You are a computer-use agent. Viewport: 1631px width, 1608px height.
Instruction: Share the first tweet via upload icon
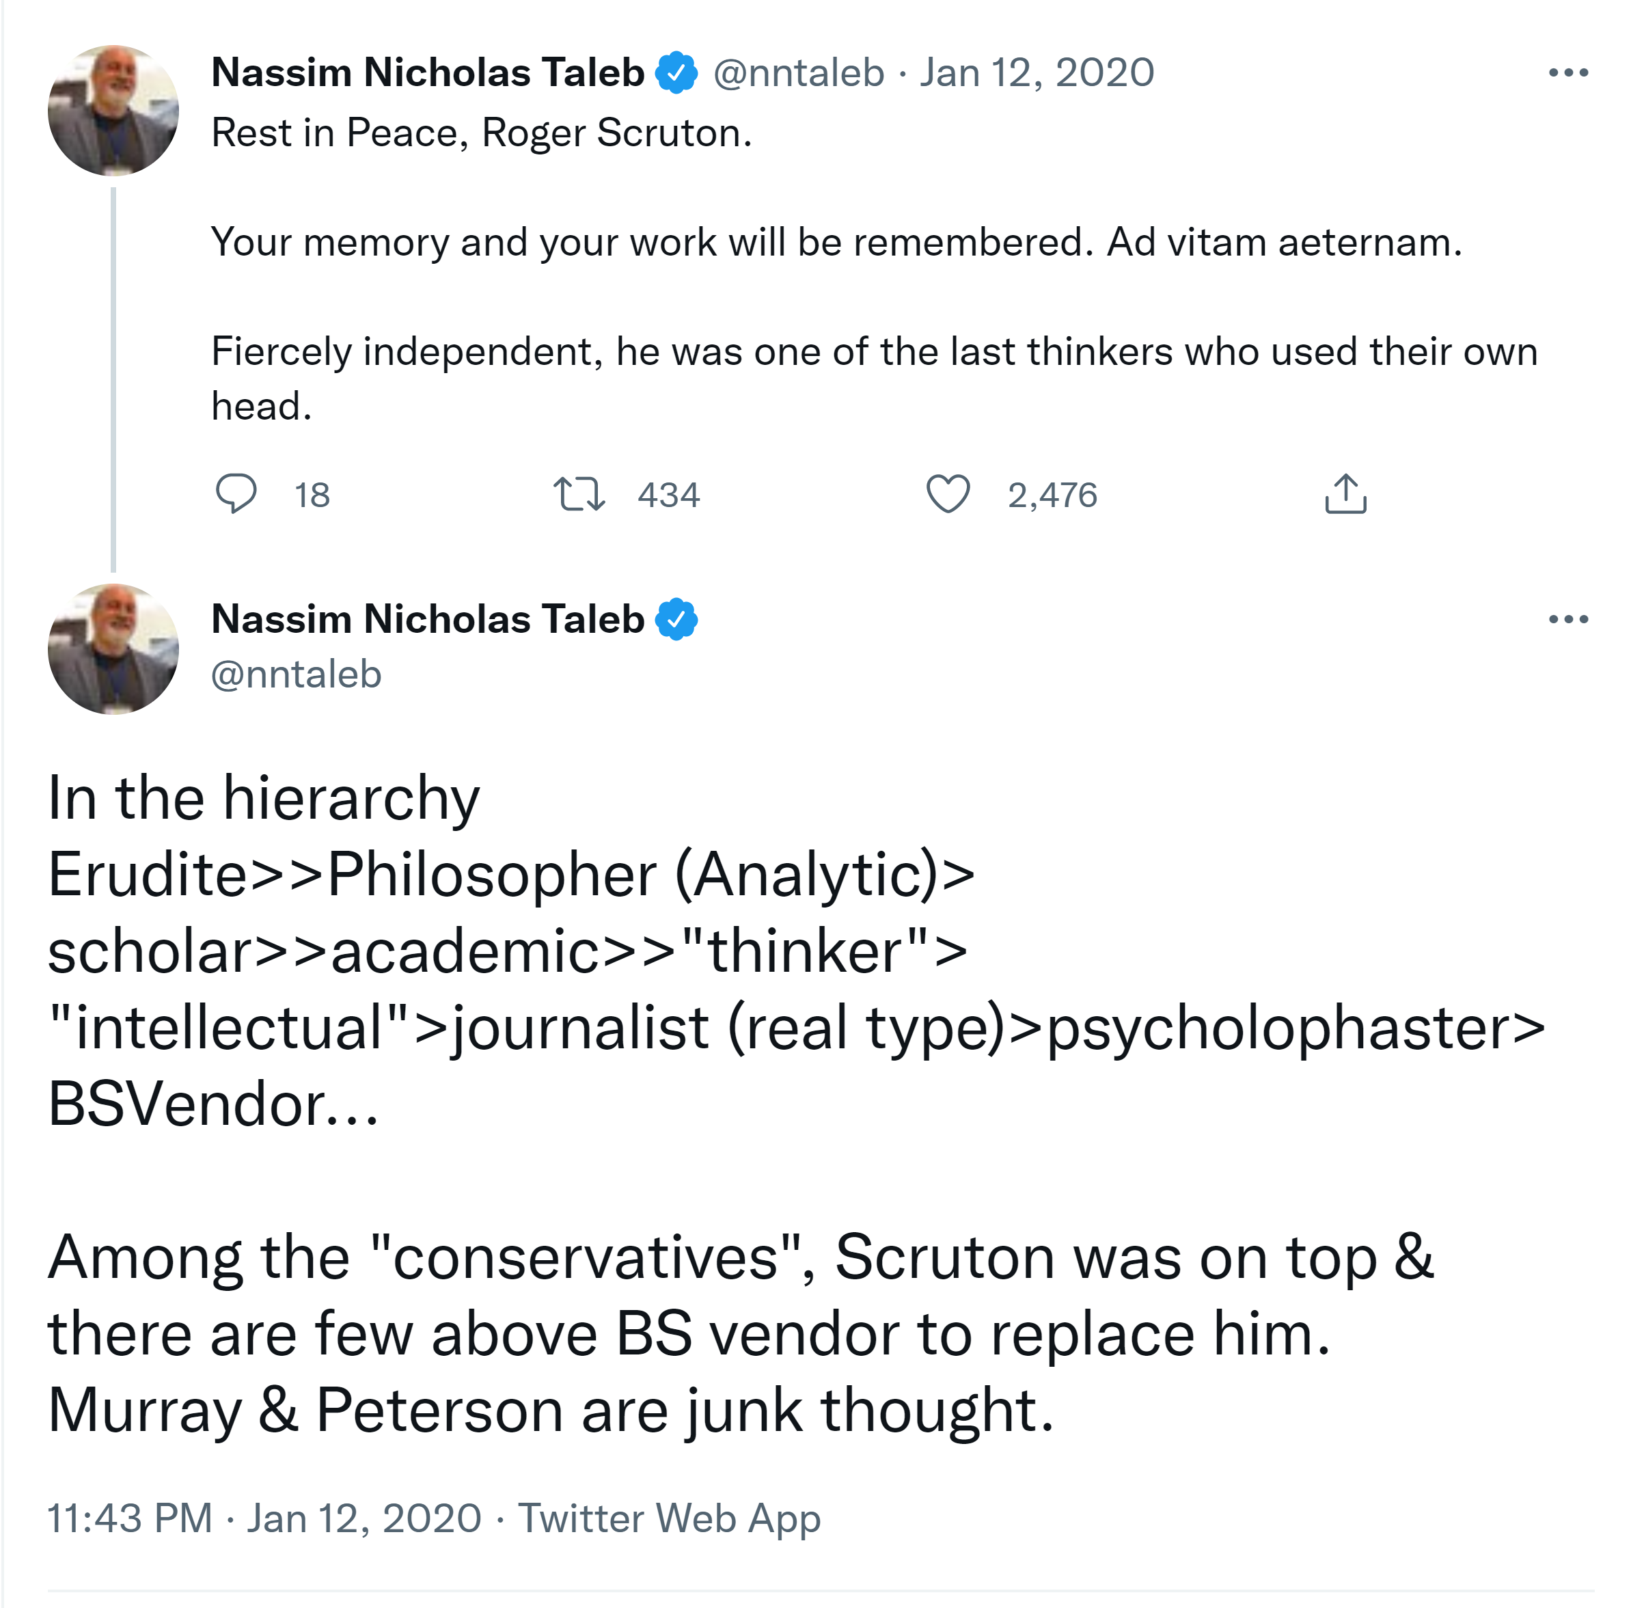(x=1345, y=494)
